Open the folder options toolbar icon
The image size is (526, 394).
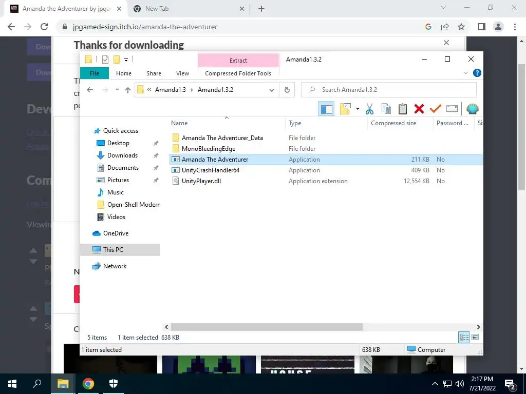[345, 109]
